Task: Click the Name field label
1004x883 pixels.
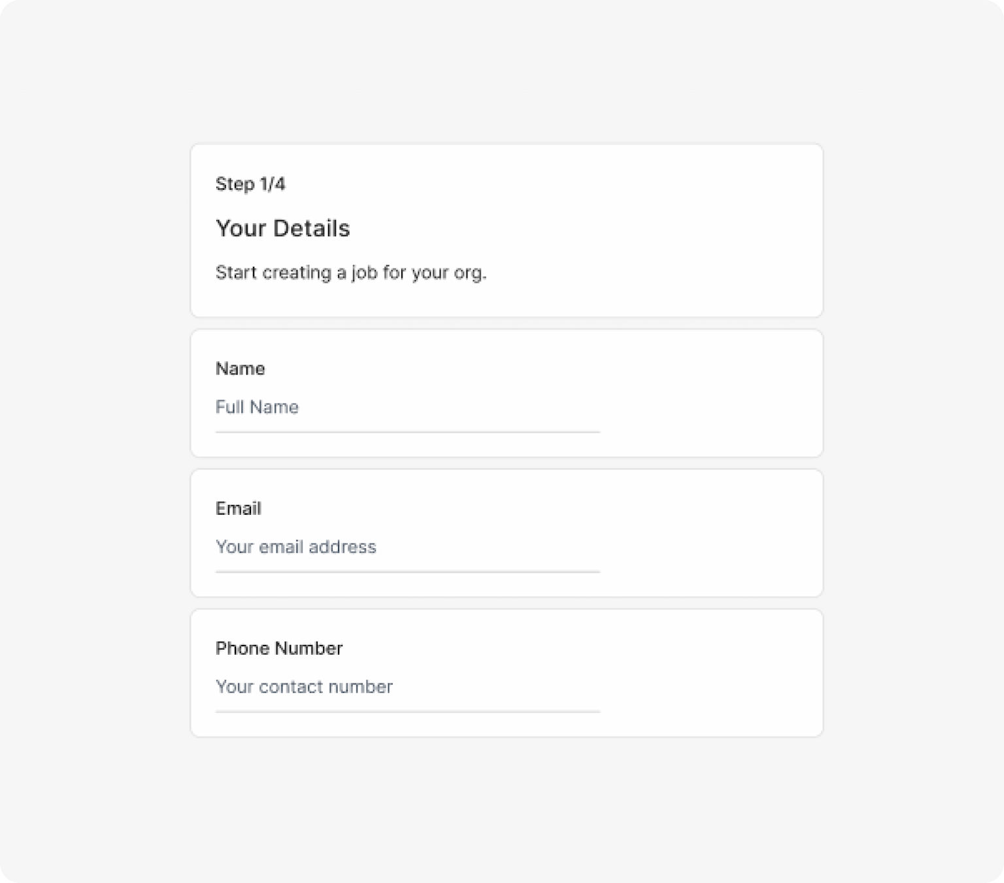Action: tap(240, 369)
